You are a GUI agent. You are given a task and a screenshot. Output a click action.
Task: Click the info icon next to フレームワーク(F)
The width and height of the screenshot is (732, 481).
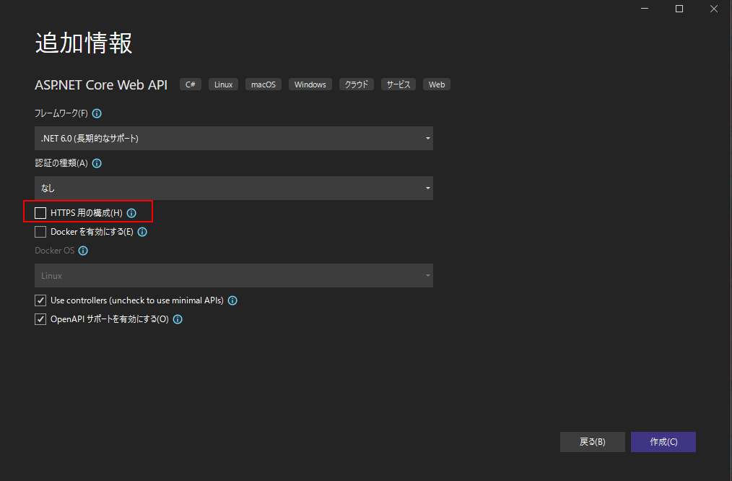(x=97, y=113)
